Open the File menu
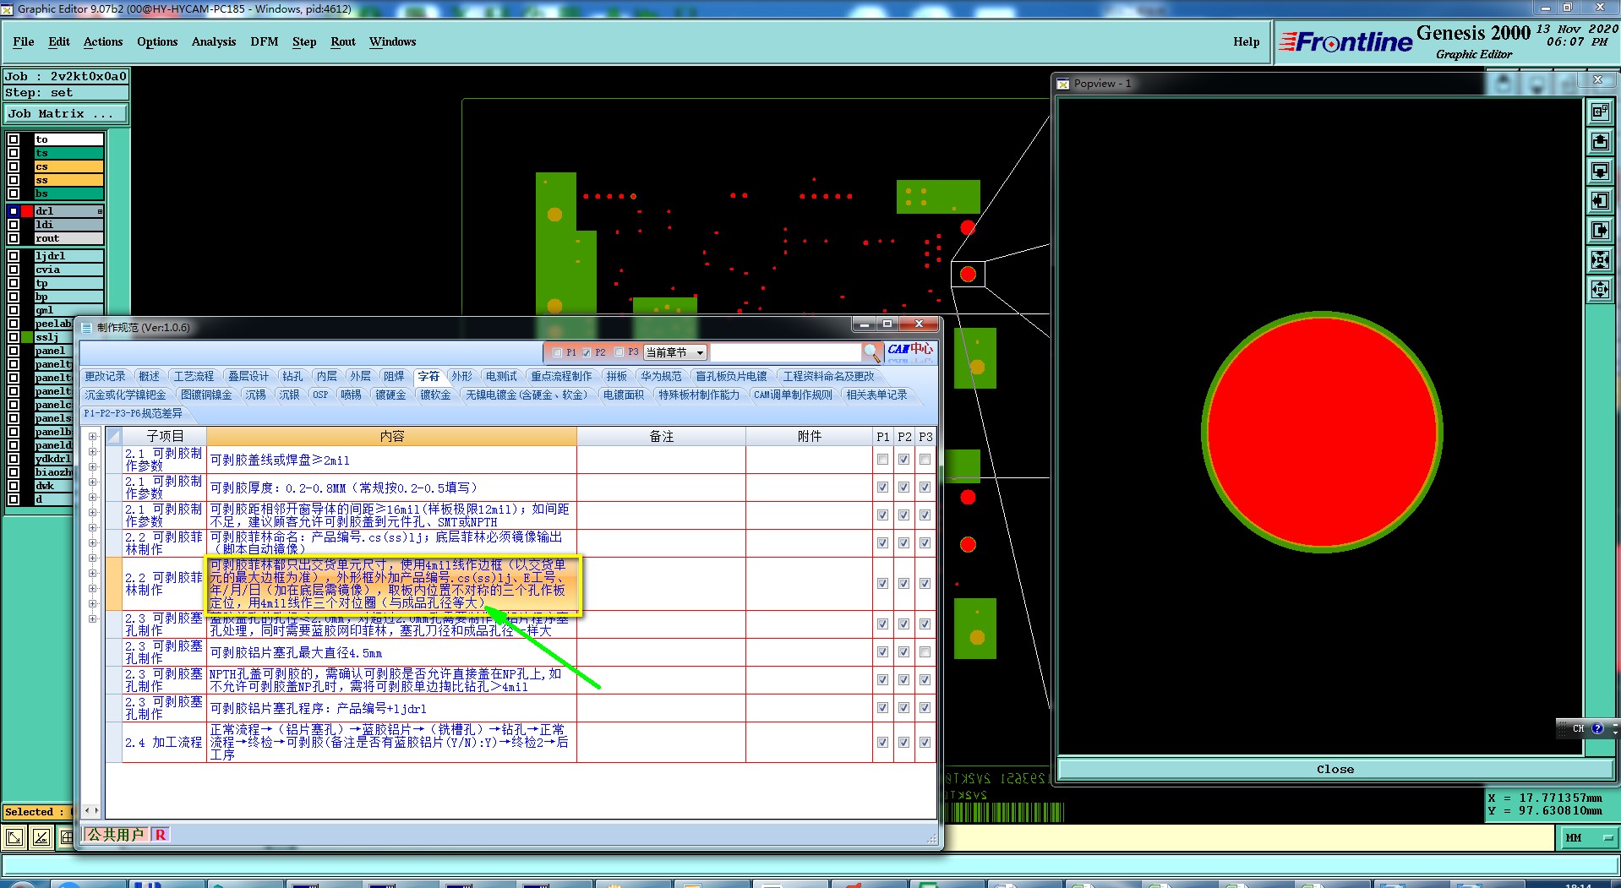This screenshot has height=888, width=1621. (24, 41)
